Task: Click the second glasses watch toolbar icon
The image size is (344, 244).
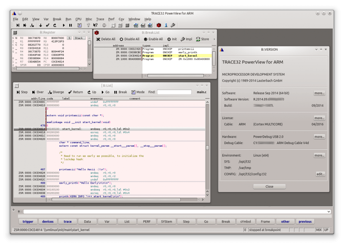Action: [143, 25]
